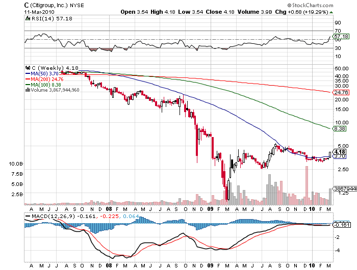Click the 50.00 price axis label
Viewport: 357px width, 270px height.
[x=342, y=68]
